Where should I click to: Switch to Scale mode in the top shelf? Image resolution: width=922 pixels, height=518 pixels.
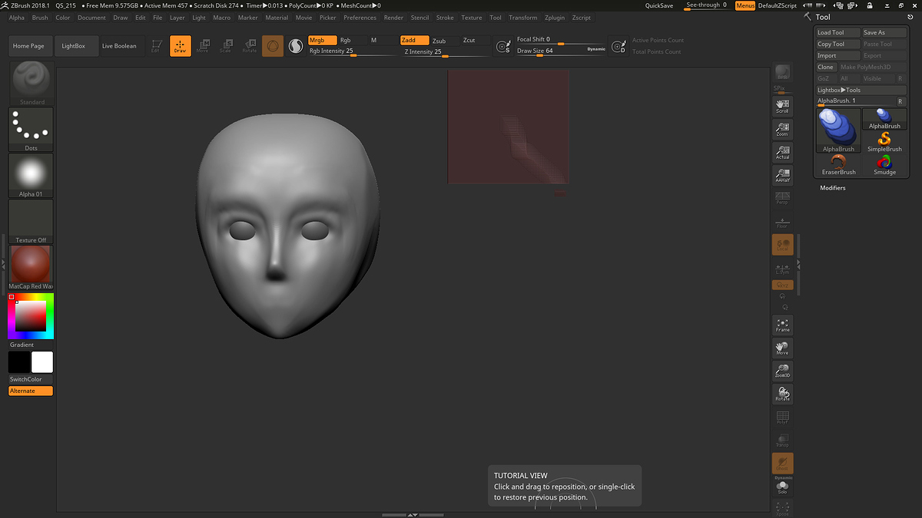[226, 46]
